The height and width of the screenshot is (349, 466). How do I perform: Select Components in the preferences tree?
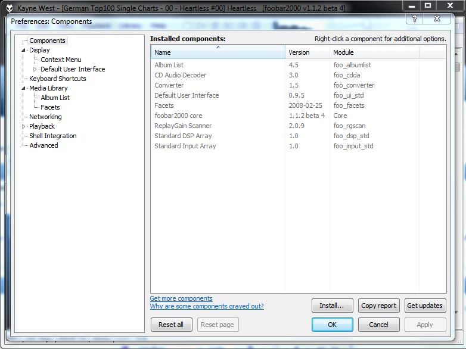(x=47, y=40)
